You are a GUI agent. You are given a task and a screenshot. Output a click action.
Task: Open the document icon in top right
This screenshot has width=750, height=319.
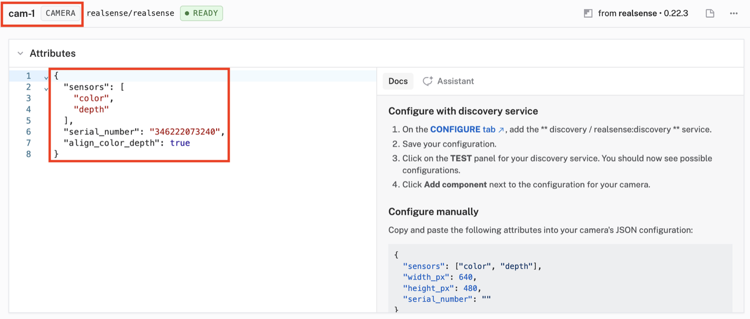click(710, 13)
